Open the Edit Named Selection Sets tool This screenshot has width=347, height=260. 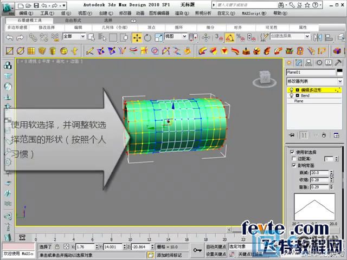click(264, 37)
